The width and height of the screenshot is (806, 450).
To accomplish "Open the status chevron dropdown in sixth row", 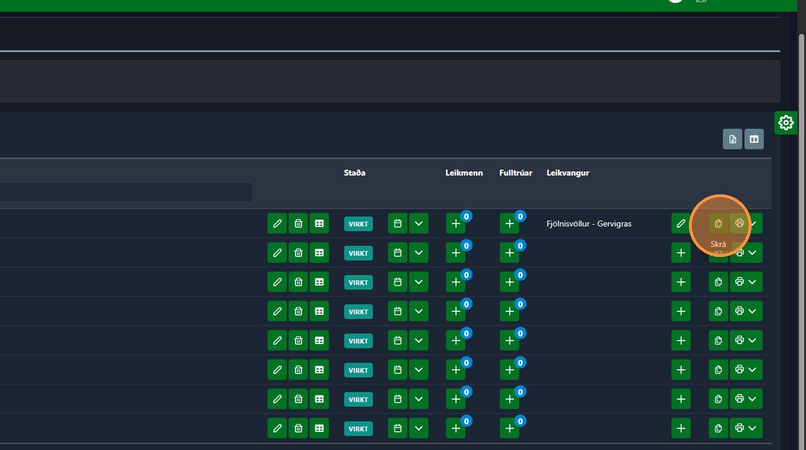I will (x=419, y=370).
